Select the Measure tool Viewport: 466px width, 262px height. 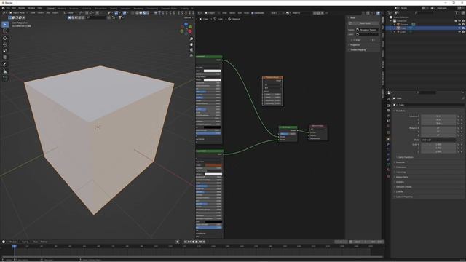pyautogui.click(x=5, y=71)
